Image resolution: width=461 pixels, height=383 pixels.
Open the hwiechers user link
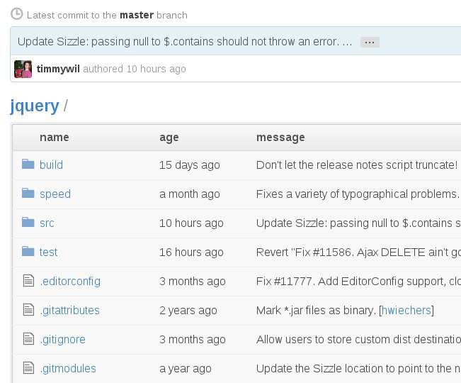click(x=406, y=310)
